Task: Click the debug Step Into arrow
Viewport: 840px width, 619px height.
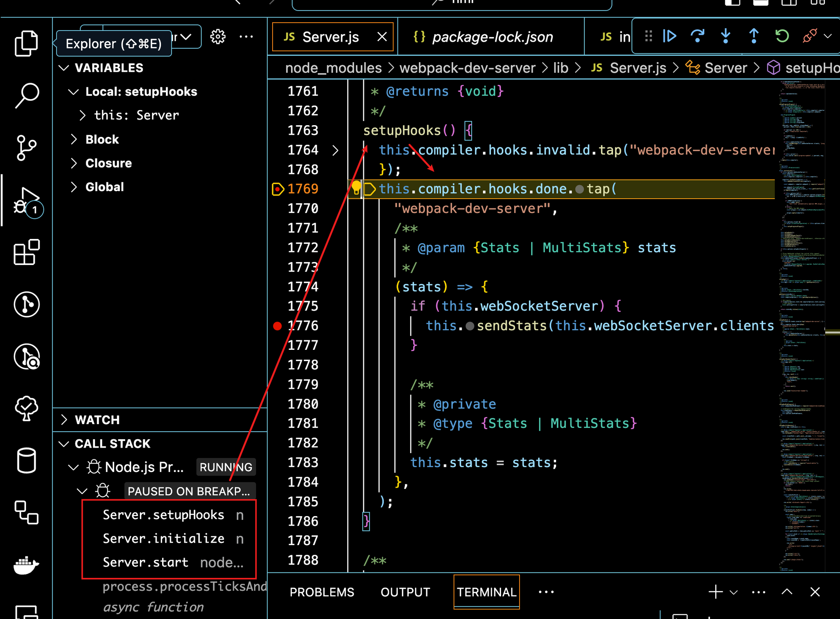Action: pyautogui.click(x=725, y=36)
